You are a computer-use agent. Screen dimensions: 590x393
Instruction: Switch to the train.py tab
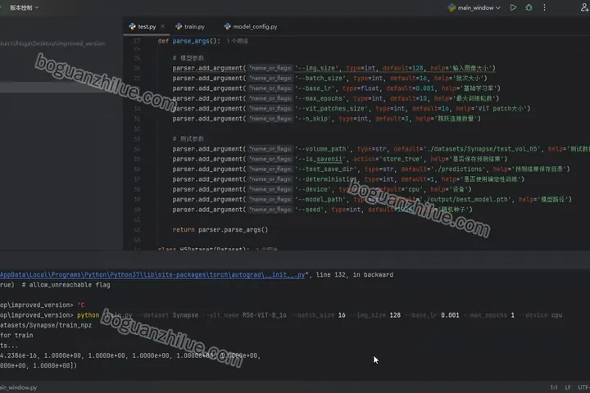click(190, 26)
